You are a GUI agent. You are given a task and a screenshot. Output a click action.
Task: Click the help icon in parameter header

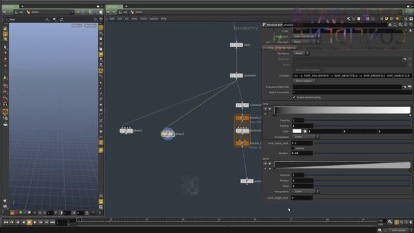pyautogui.click(x=411, y=25)
